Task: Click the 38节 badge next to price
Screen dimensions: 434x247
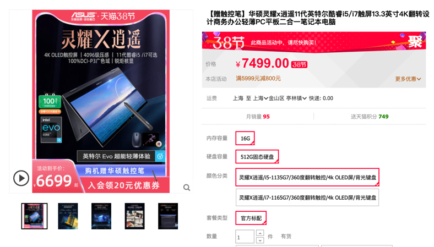Action: click(299, 65)
